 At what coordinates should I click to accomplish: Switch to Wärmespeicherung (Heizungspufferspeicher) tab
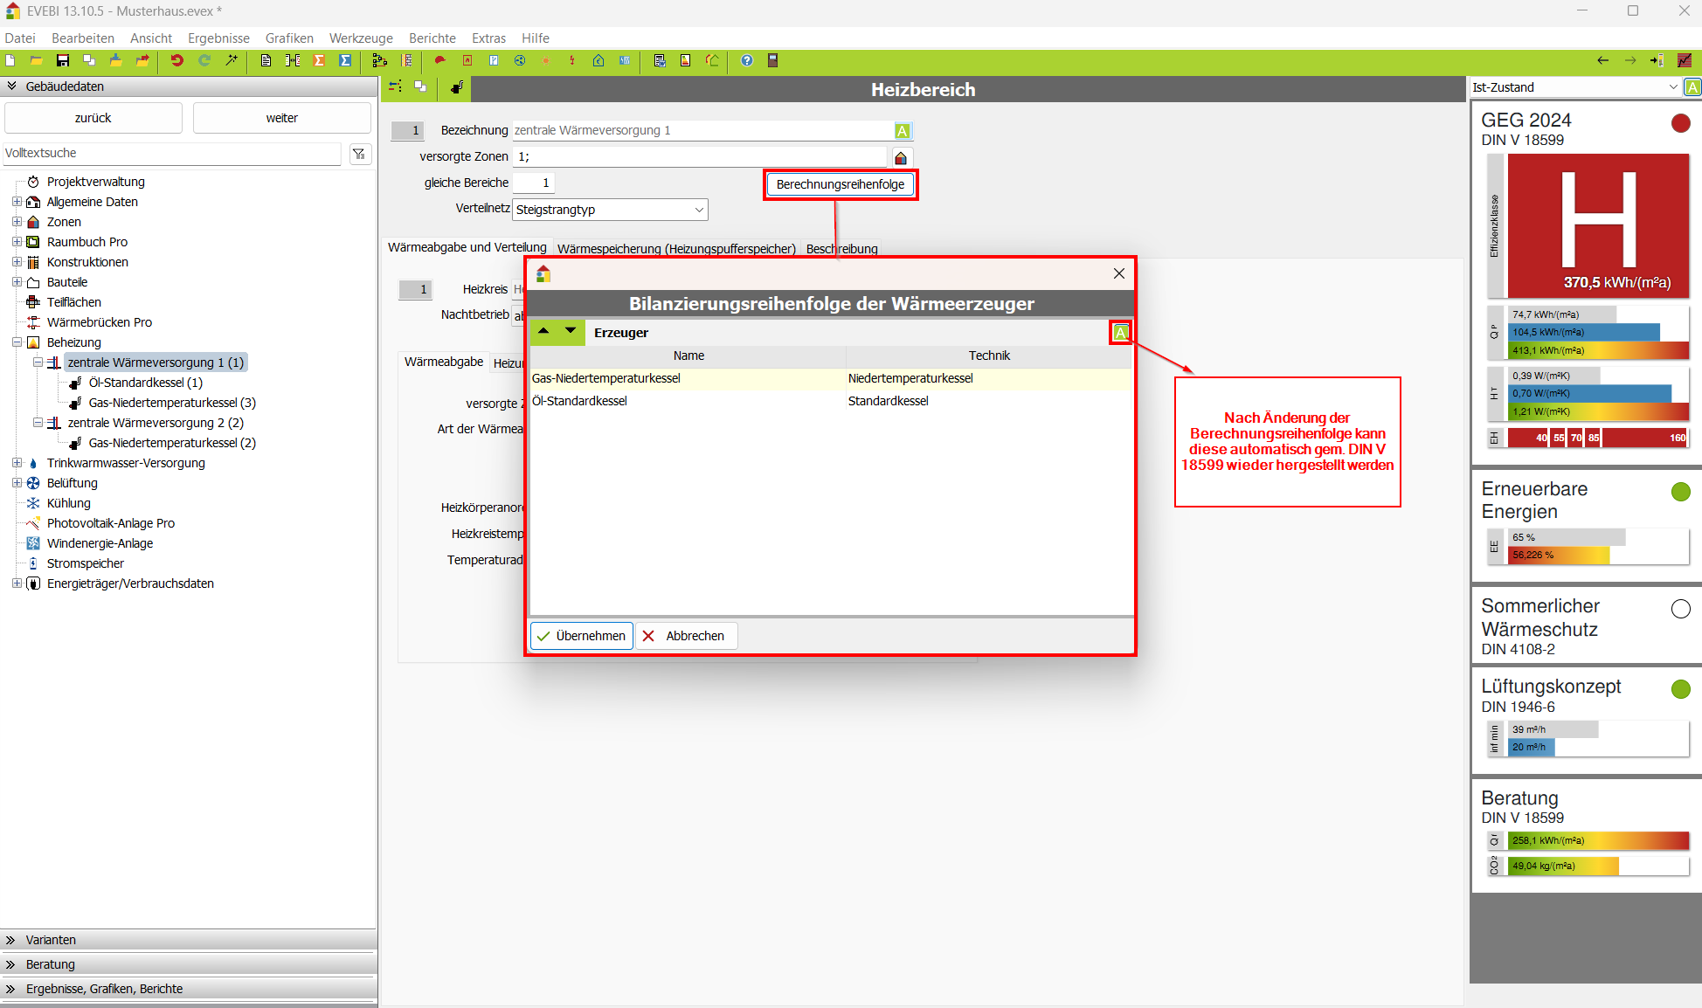pyautogui.click(x=676, y=248)
